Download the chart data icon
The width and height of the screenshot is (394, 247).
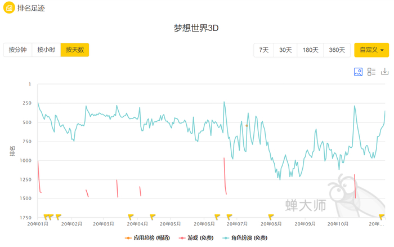[x=384, y=72]
